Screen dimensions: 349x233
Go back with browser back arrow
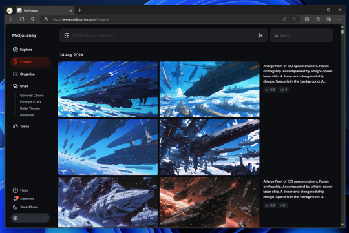click(11, 19)
